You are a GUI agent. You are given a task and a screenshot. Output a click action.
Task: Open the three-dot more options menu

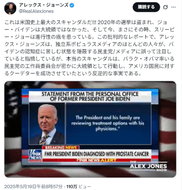173,7
